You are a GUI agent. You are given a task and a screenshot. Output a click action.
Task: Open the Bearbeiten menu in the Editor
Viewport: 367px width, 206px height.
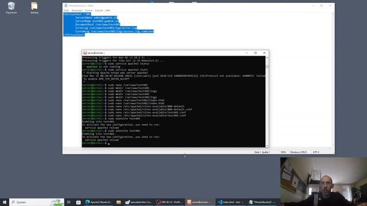click(77, 10)
